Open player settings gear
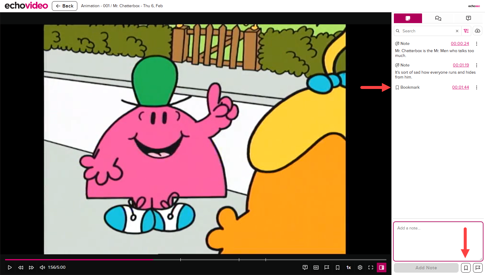 (x=360, y=268)
